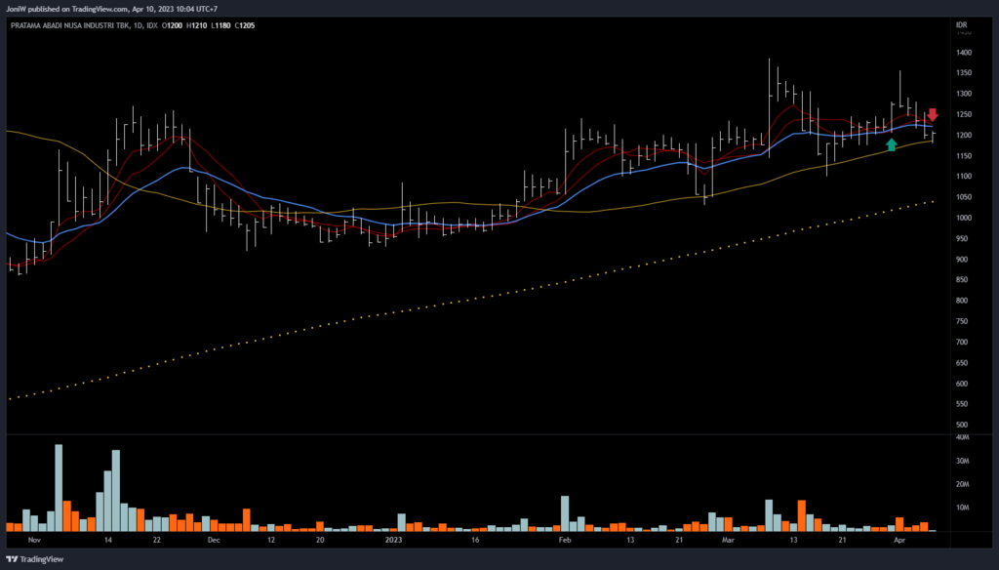
Task: Click the Dec label on time axis
Action: (214, 539)
